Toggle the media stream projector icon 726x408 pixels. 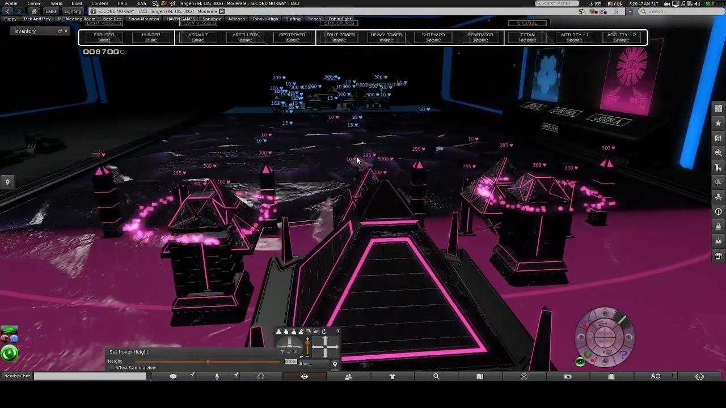[690, 3]
